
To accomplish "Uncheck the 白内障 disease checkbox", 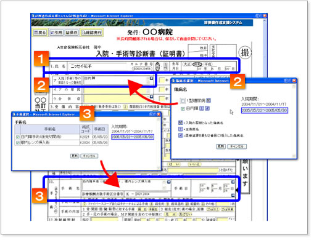I will (183, 109).
